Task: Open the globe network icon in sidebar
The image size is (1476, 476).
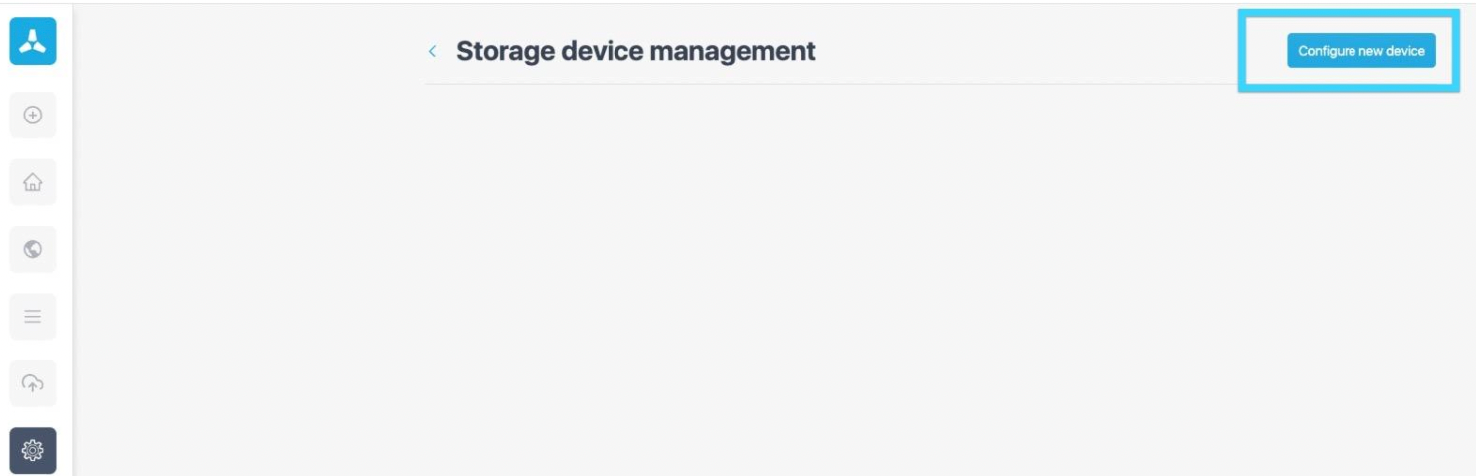Action: [x=33, y=249]
